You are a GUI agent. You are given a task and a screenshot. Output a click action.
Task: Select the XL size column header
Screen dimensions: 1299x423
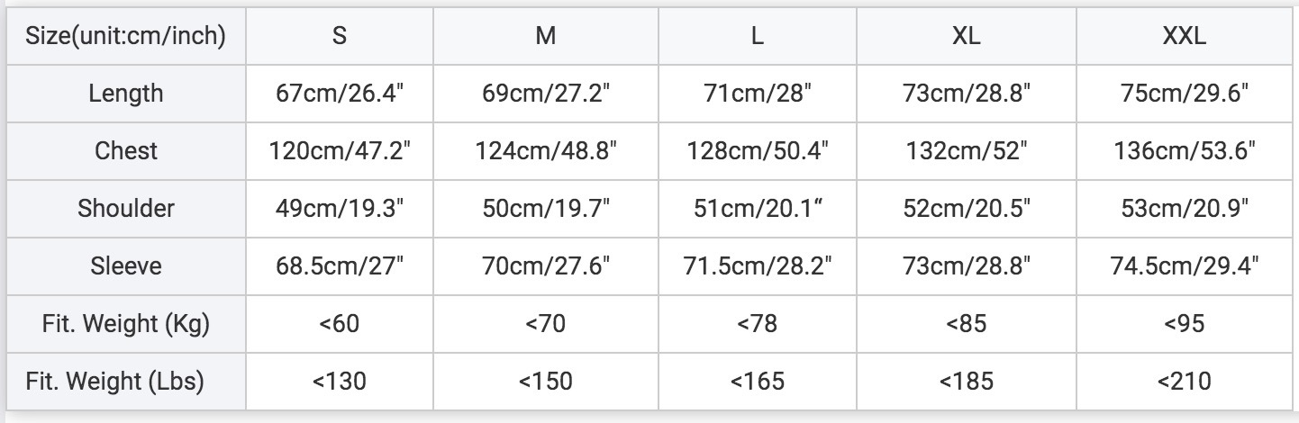tap(967, 35)
